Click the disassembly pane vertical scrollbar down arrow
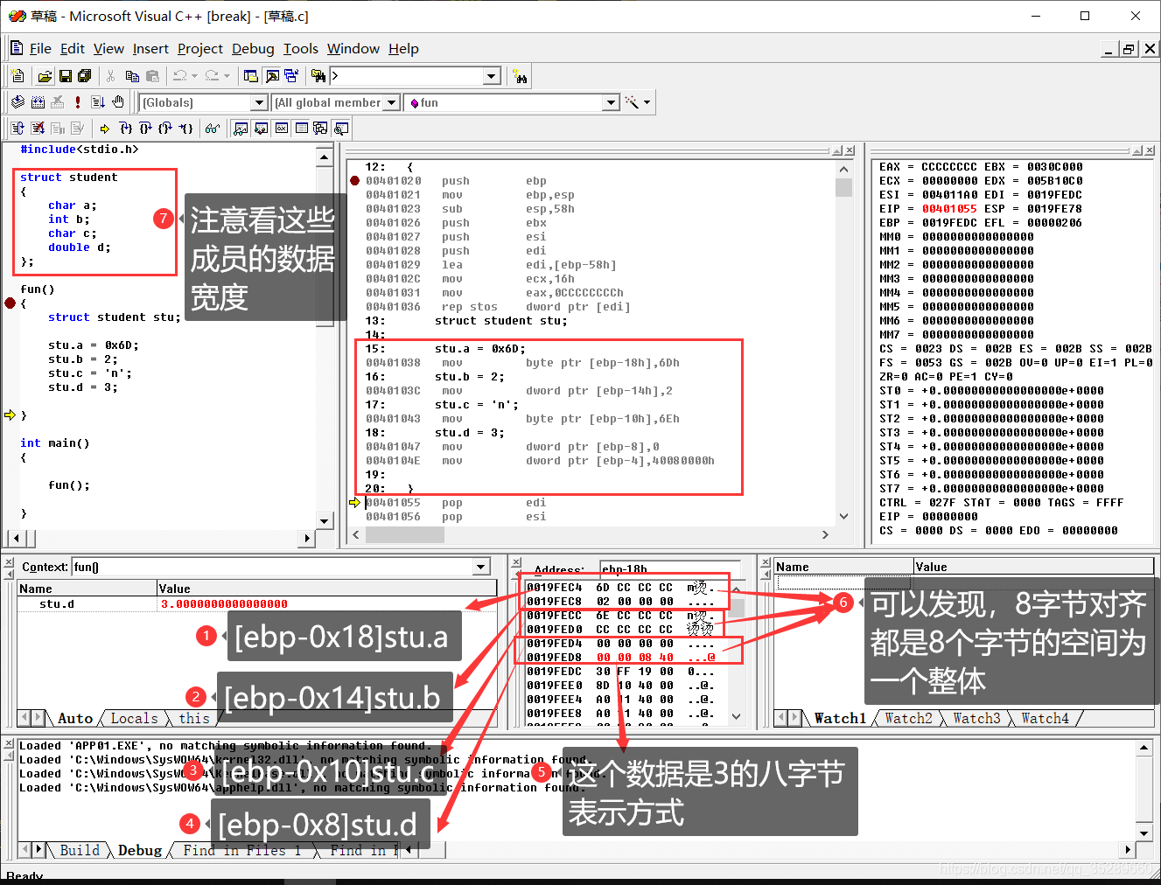Image resolution: width=1161 pixels, height=885 pixels. [843, 516]
